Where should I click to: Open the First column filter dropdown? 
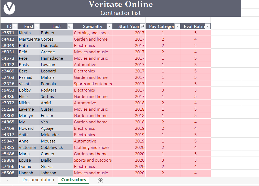point(37,26)
